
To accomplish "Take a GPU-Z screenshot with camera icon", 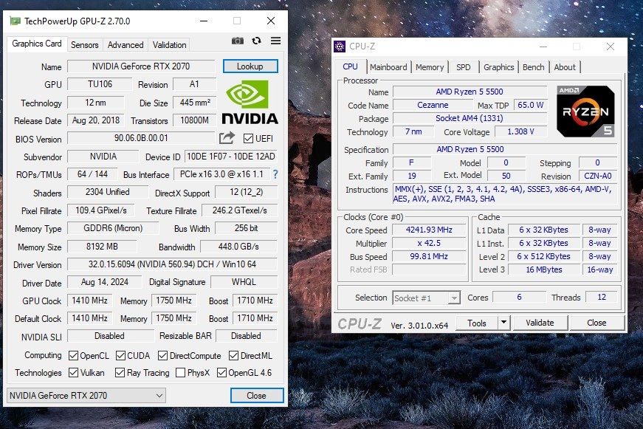I will coord(238,41).
